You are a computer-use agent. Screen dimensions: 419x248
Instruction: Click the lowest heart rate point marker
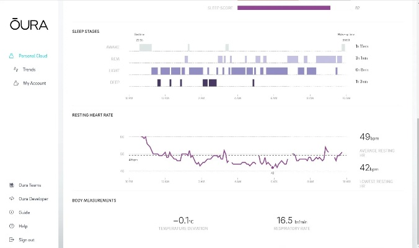(x=273, y=167)
